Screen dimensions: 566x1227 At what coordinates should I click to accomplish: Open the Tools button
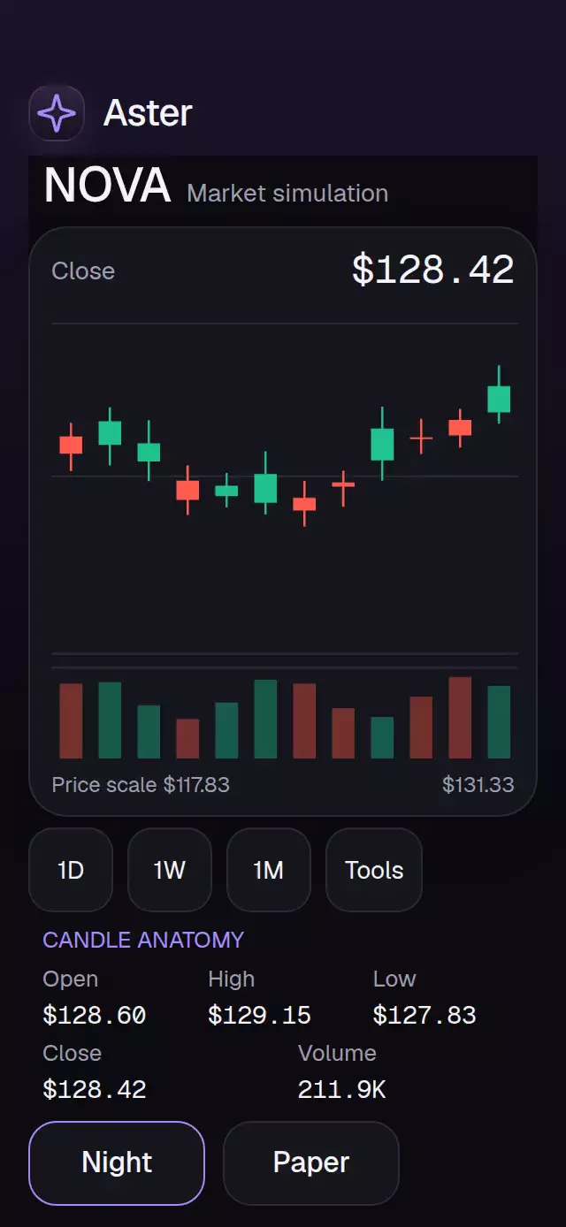(x=374, y=870)
